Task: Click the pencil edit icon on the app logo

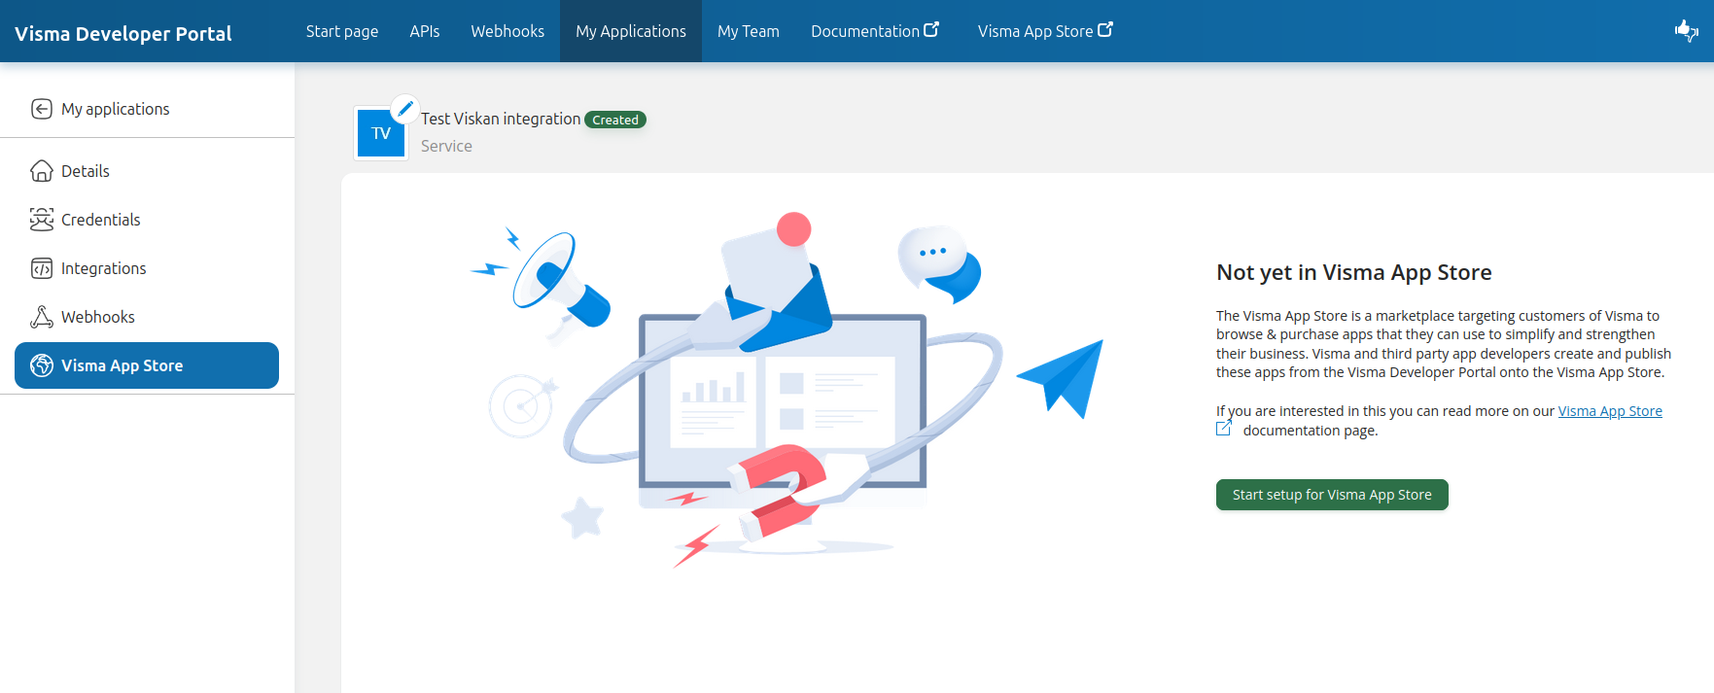Action: (x=405, y=108)
